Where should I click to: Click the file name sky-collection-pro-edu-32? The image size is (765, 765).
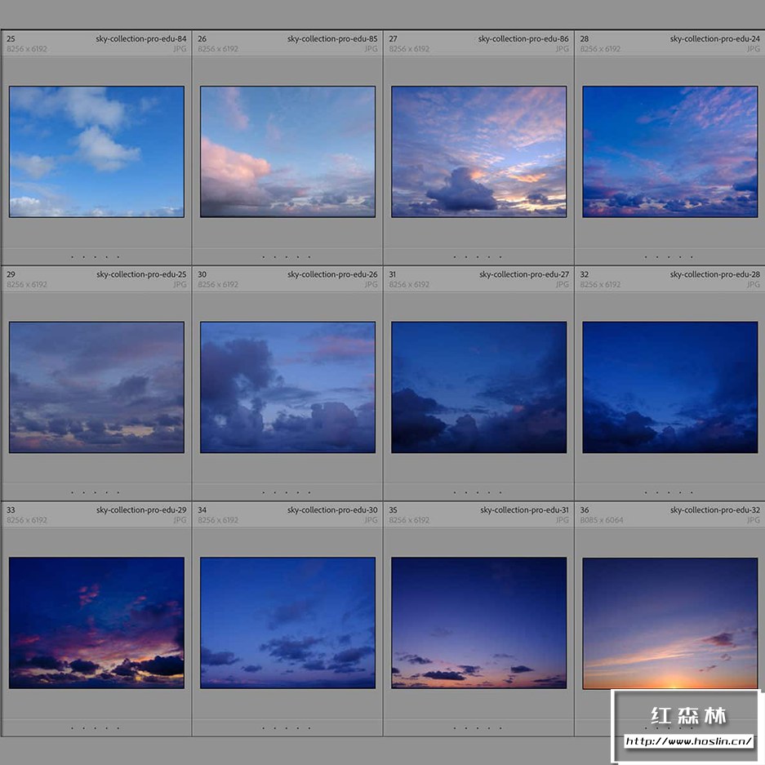pyautogui.click(x=714, y=510)
